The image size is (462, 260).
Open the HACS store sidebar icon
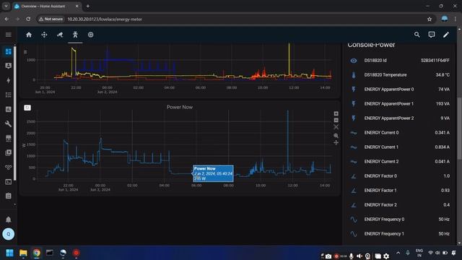pos(8,138)
